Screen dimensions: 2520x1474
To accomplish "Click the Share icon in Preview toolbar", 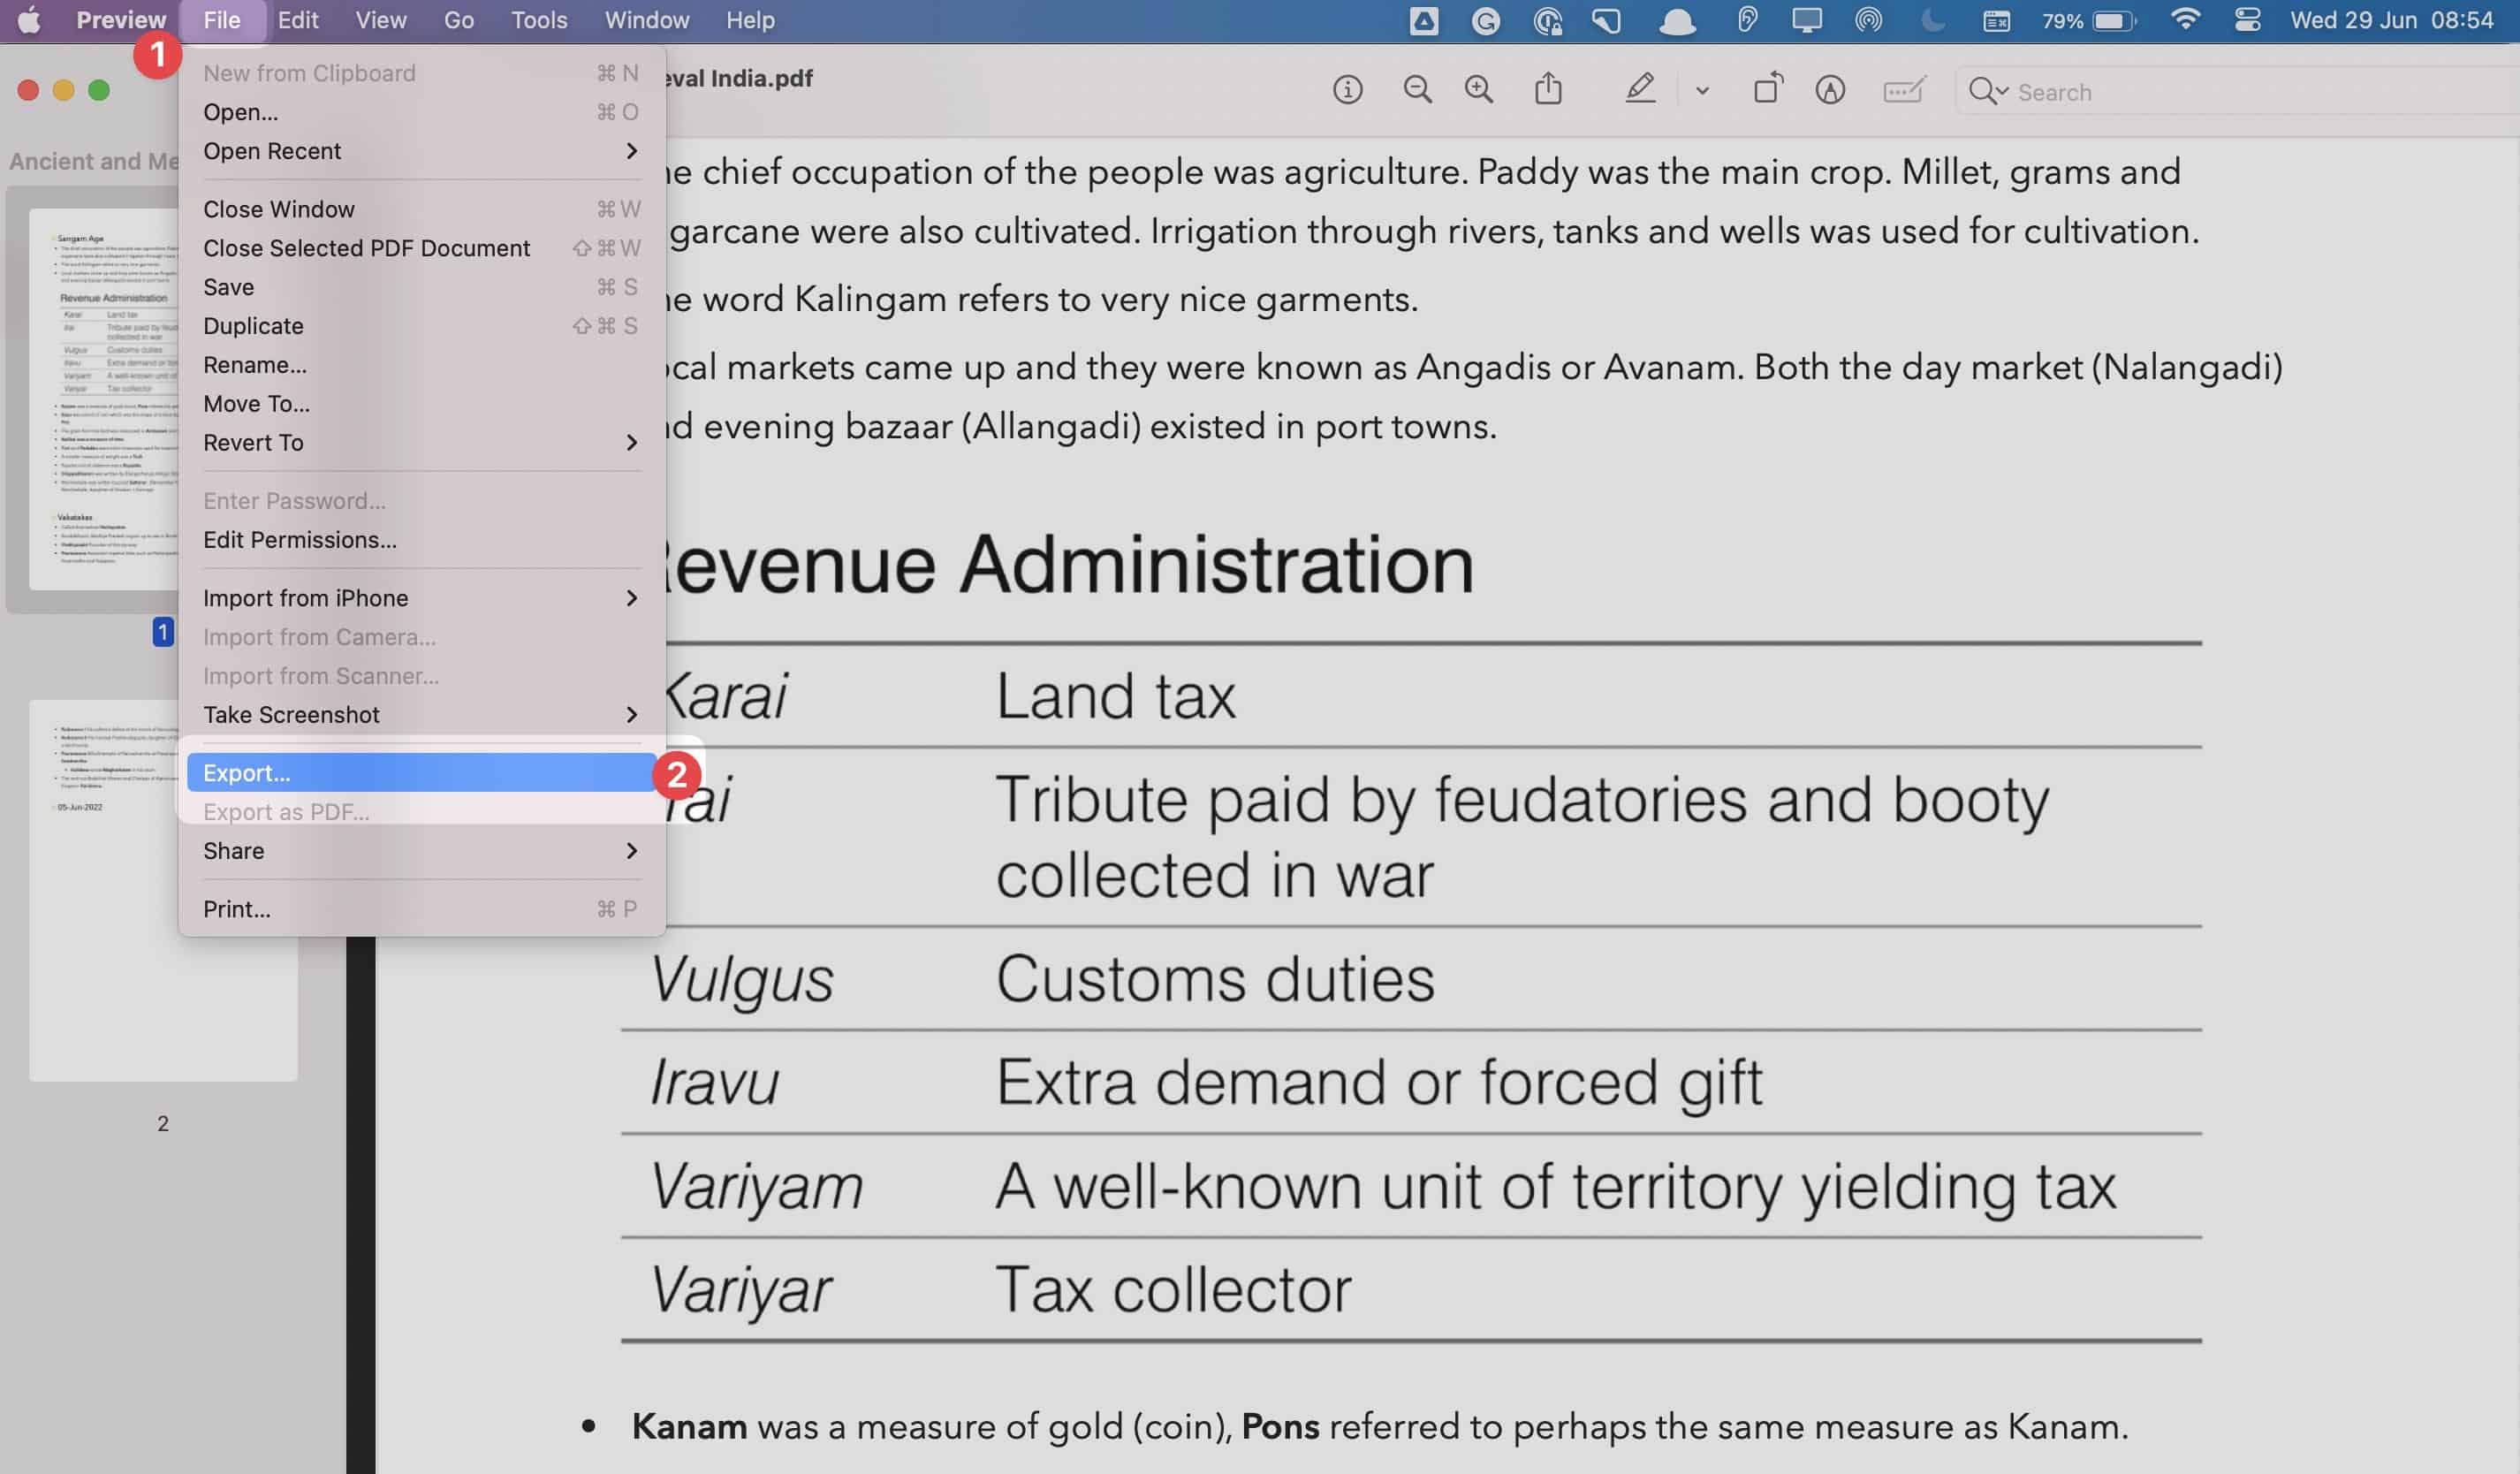I will point(1548,89).
